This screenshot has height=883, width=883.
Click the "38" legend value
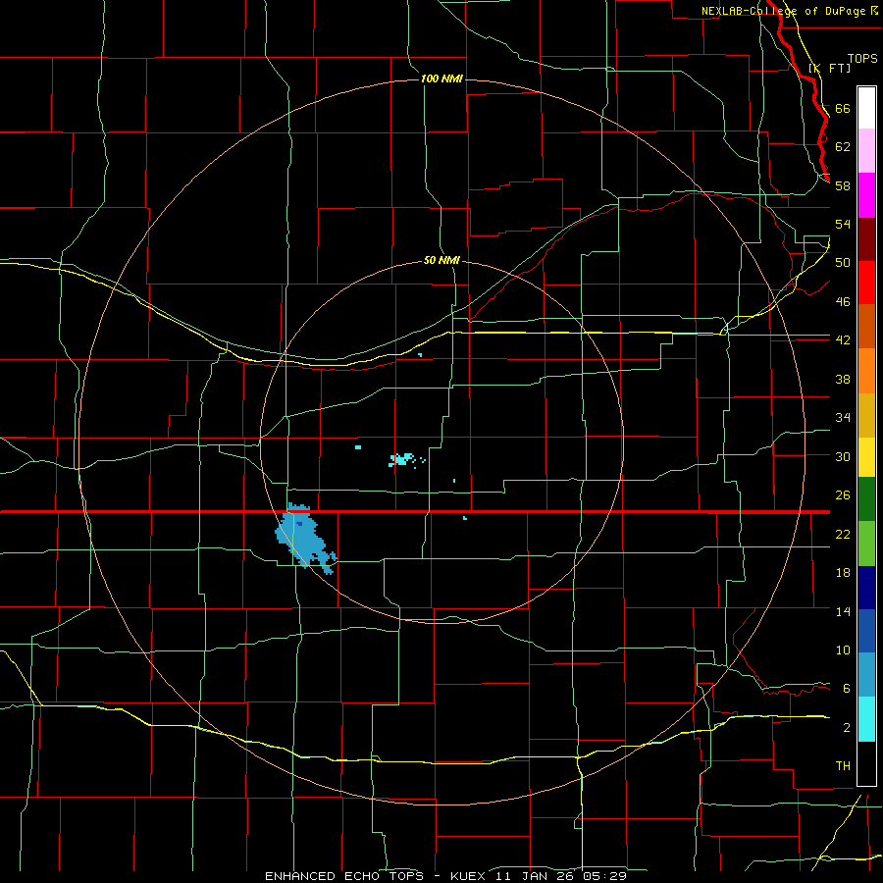point(843,379)
